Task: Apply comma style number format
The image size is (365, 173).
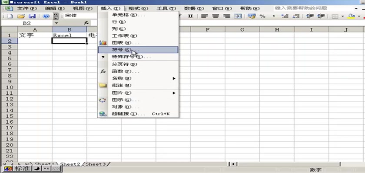Action: coord(274,16)
